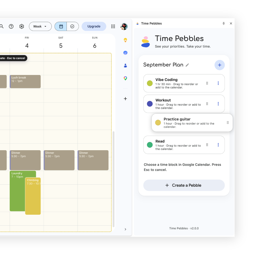
Task: Click the get add-ons plus icon
Action: 125,99
